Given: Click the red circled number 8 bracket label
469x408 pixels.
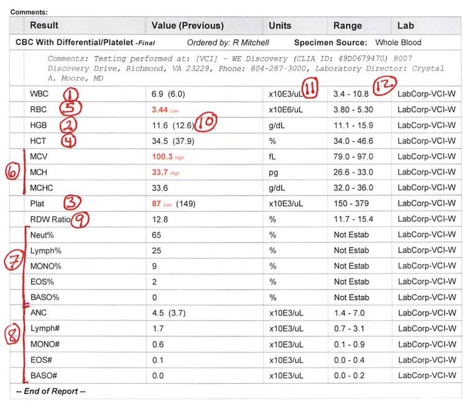Looking at the screenshot, I should pyautogui.click(x=12, y=334).
